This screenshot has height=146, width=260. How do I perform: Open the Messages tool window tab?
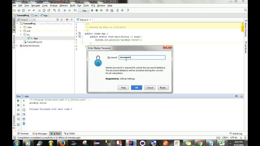[40, 133]
